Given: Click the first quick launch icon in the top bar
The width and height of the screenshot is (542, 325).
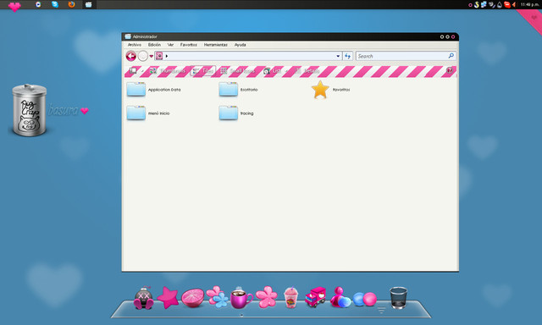Looking at the screenshot, I should click(x=38, y=4).
